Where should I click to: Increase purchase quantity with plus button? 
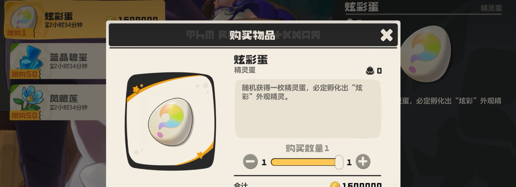point(363,162)
